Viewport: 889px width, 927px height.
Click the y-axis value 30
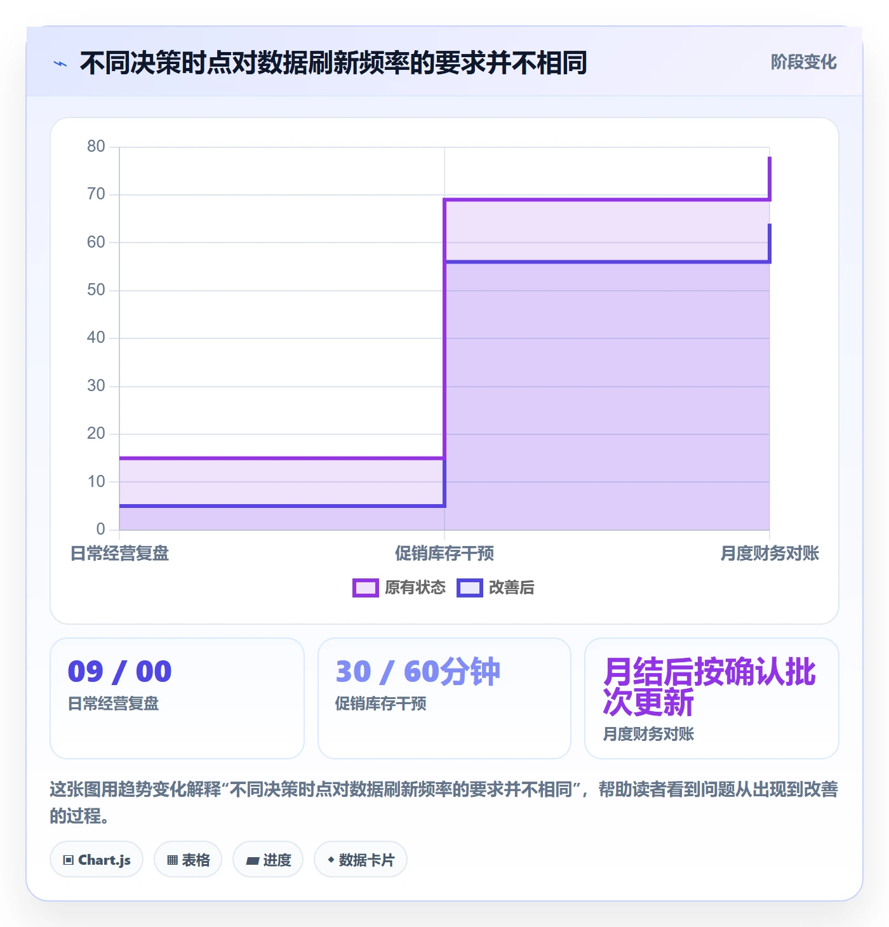click(x=96, y=386)
